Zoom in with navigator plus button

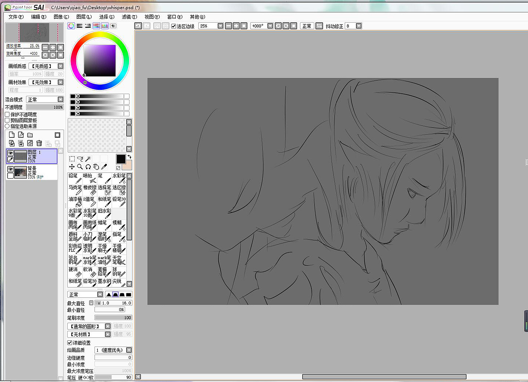(53, 47)
